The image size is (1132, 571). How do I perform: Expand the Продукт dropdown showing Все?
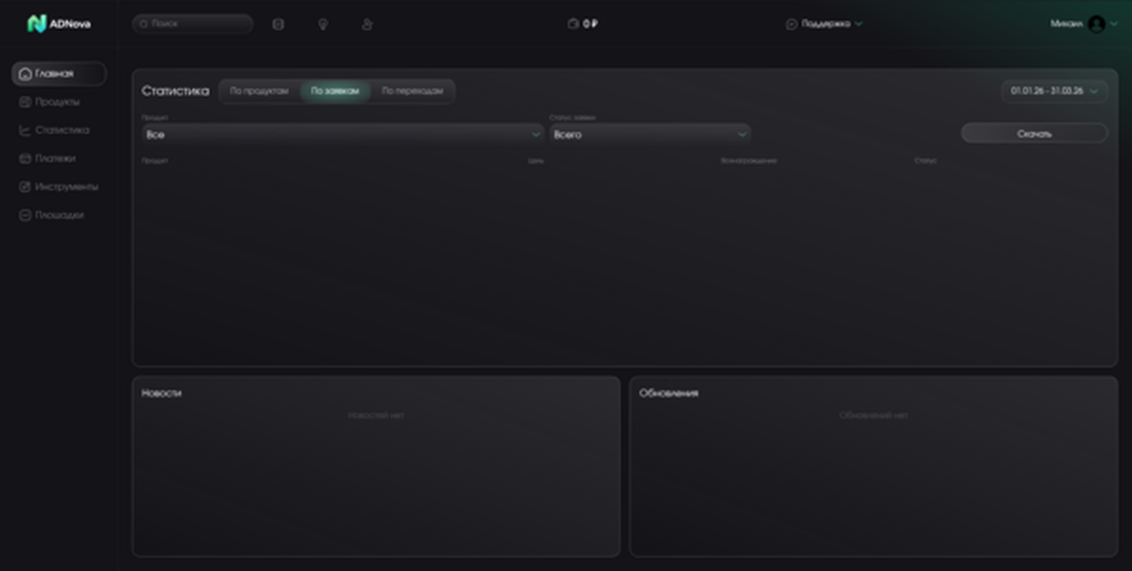point(342,134)
